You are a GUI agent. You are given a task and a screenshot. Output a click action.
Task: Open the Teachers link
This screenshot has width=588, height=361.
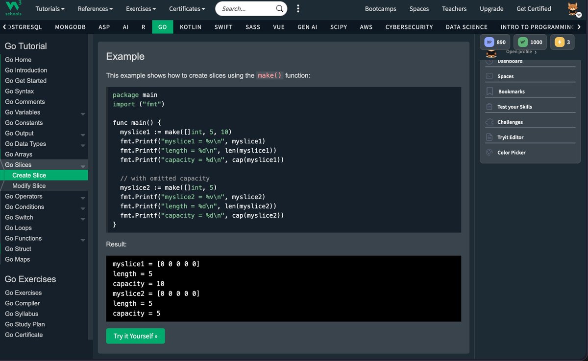click(454, 9)
